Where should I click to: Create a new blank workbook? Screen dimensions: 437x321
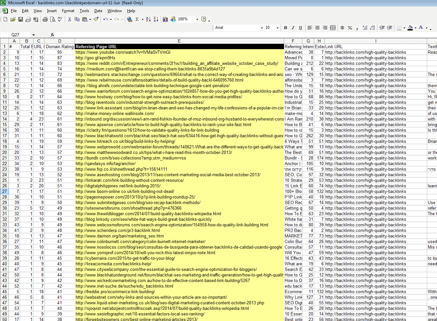point(6,19)
